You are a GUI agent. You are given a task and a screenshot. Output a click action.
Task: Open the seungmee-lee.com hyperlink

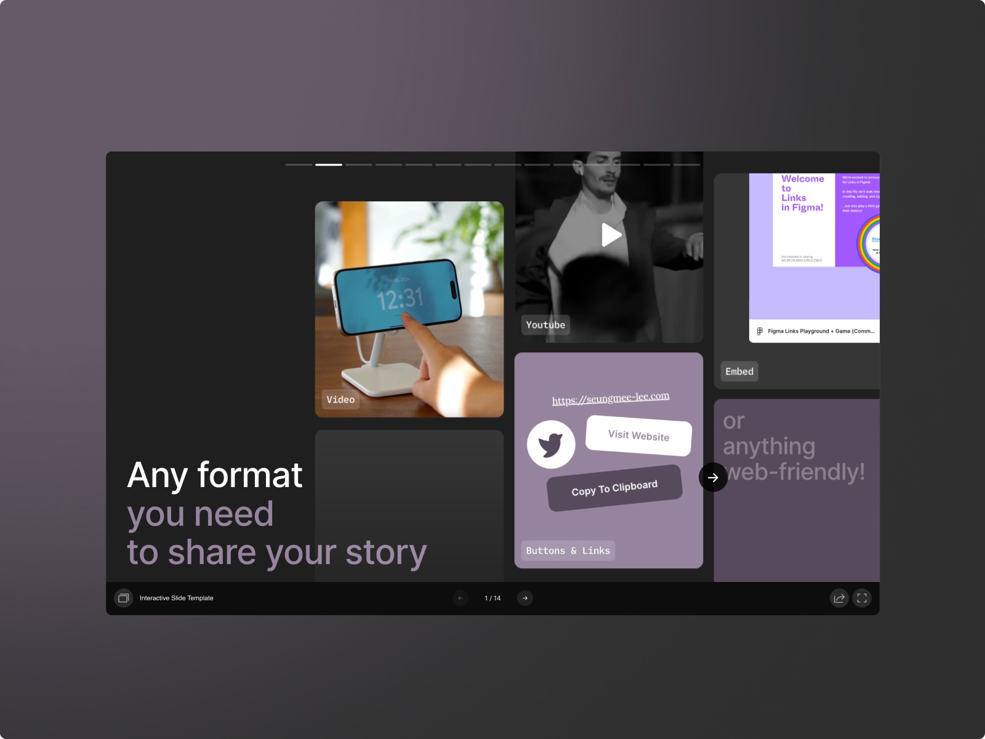click(x=611, y=396)
